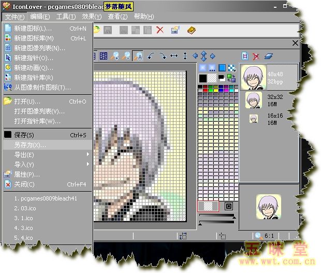Toggle the grid display icon
The width and height of the screenshot is (321, 273).
(104, 56)
